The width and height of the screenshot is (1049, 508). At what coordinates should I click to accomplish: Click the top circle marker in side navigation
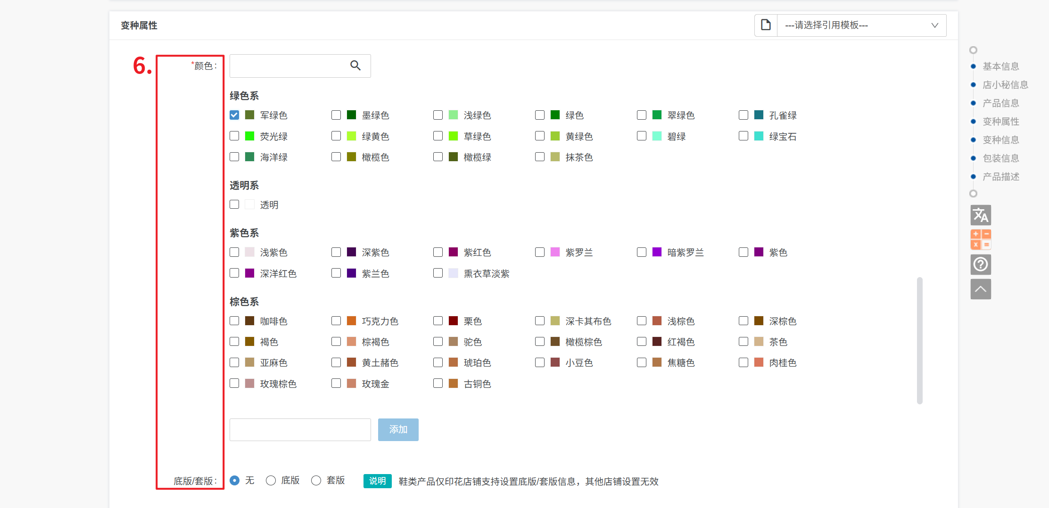(x=973, y=50)
